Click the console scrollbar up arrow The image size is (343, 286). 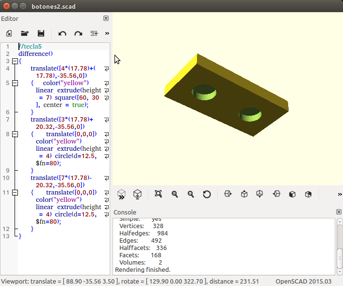coord(340,222)
